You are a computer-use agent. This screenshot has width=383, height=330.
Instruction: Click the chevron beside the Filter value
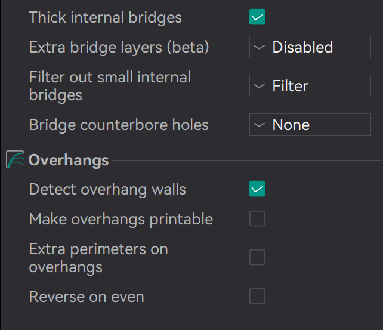[x=260, y=86]
